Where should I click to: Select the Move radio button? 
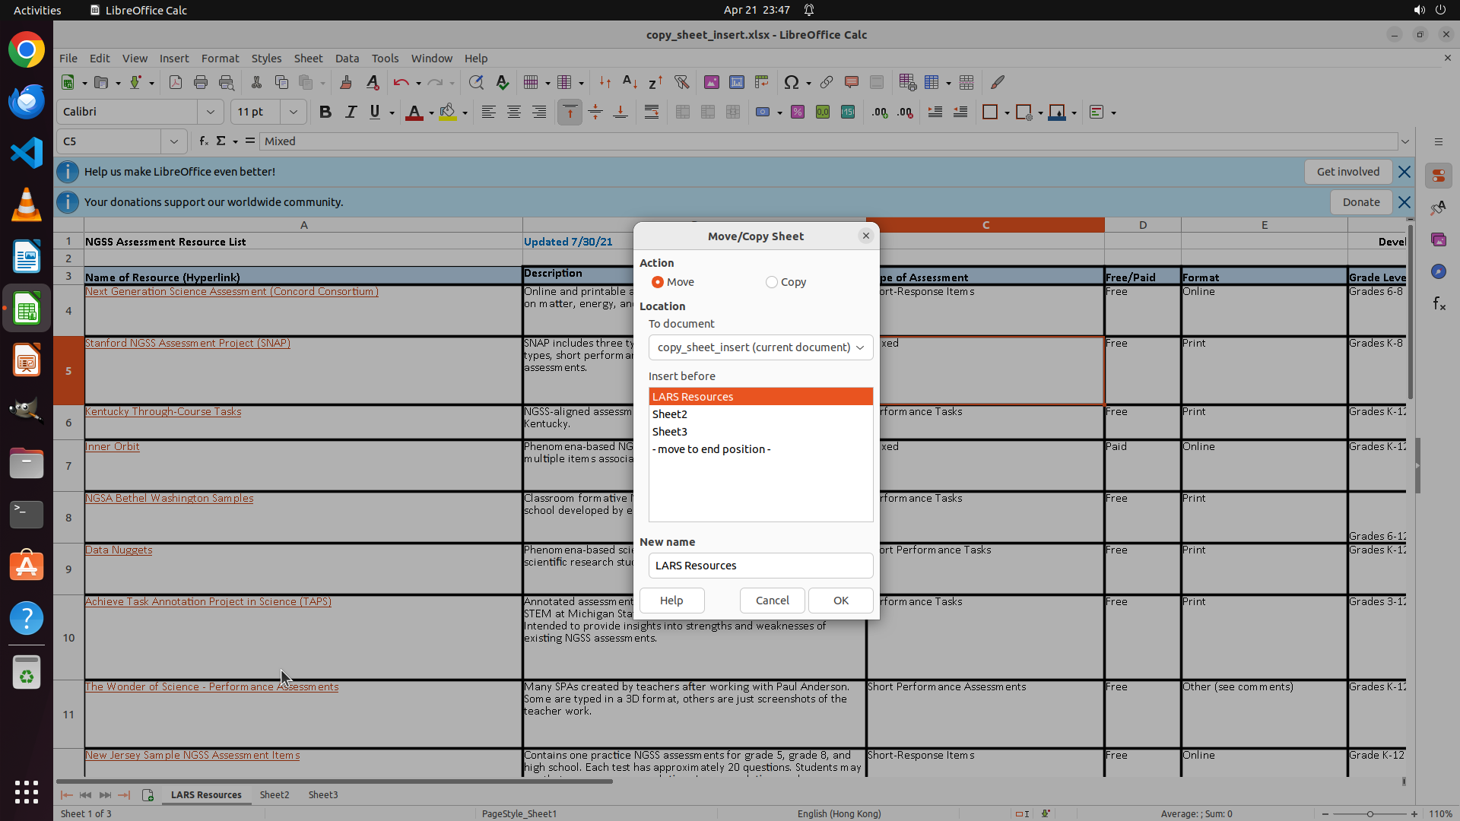coord(658,282)
